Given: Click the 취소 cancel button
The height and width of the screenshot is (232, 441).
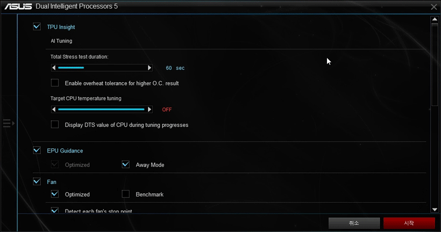Looking at the screenshot, I should tap(354, 223).
